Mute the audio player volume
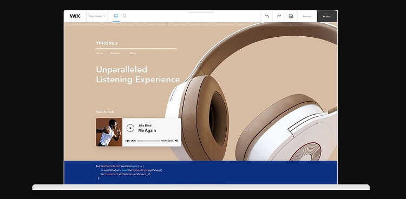 coord(176,141)
